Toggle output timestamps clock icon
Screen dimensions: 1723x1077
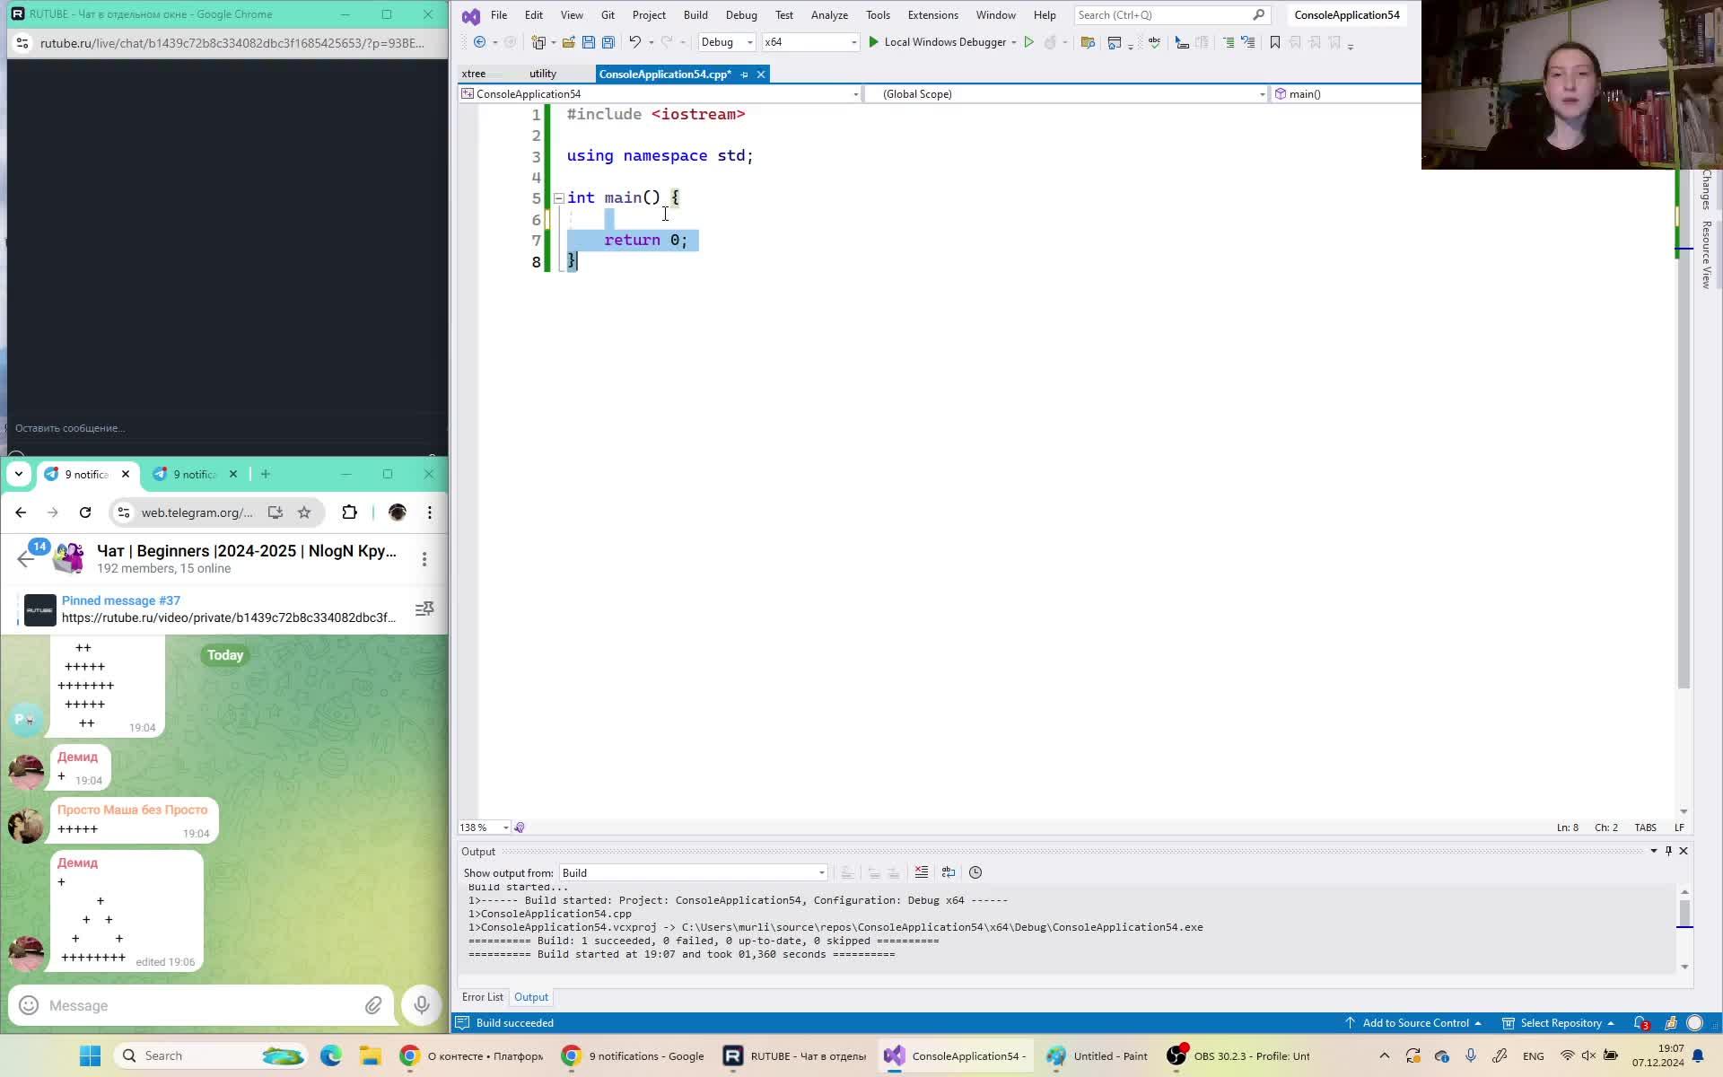tap(975, 872)
